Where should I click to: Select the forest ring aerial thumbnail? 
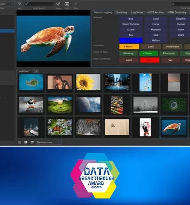pyautogui.click(x=174, y=105)
